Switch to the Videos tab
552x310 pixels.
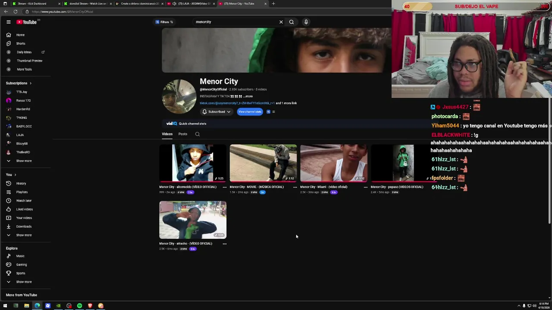[x=167, y=134]
